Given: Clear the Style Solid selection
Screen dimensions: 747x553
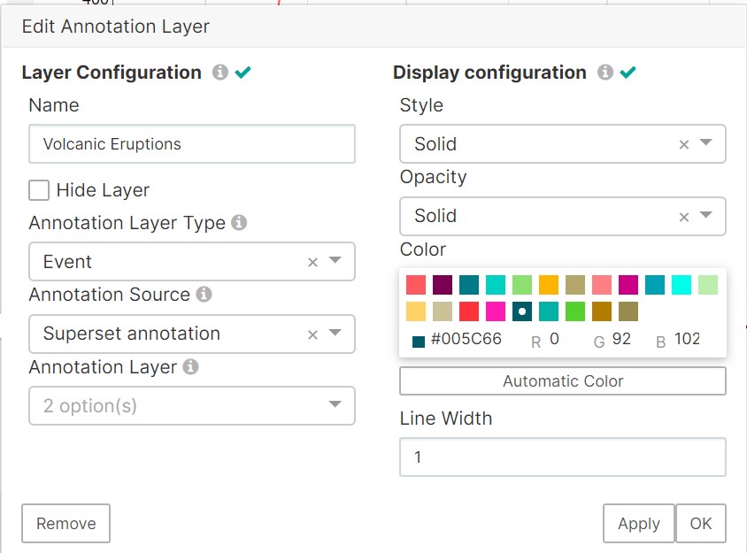Looking at the screenshot, I should pos(683,144).
